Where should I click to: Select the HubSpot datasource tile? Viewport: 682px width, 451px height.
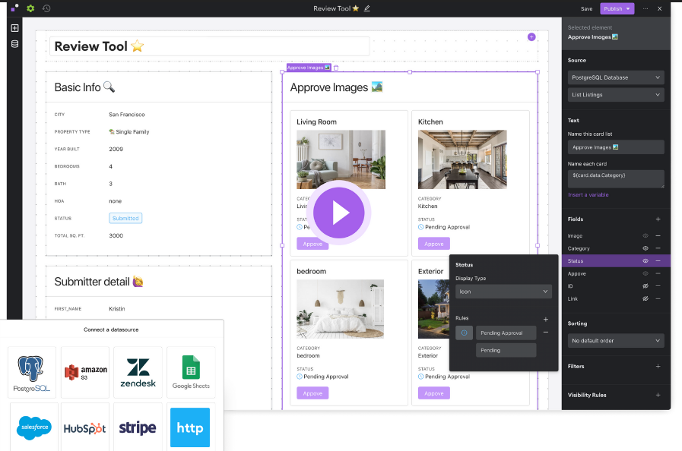(85, 427)
